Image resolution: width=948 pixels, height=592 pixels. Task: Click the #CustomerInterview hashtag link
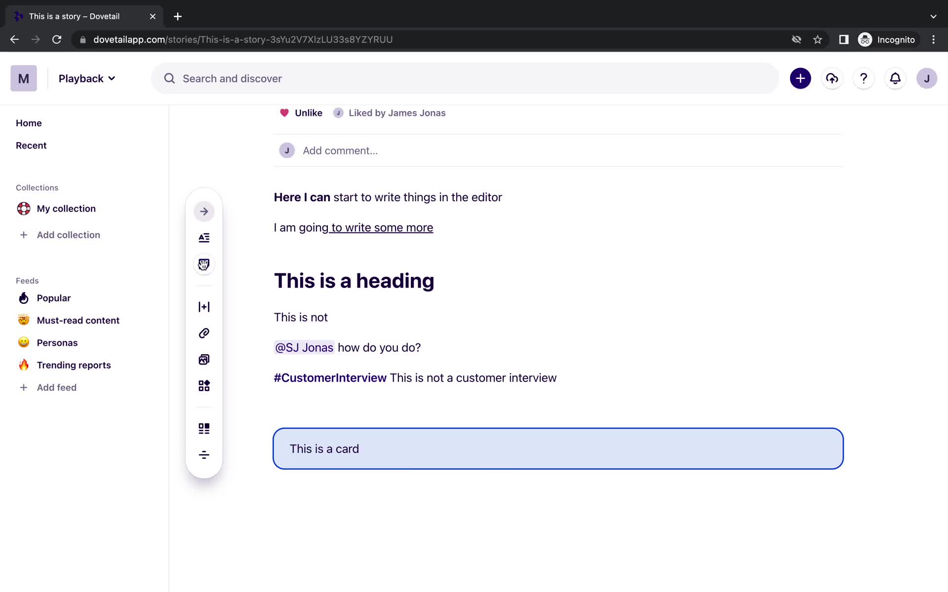330,378
